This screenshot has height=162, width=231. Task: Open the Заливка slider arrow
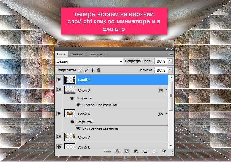(x=170, y=70)
